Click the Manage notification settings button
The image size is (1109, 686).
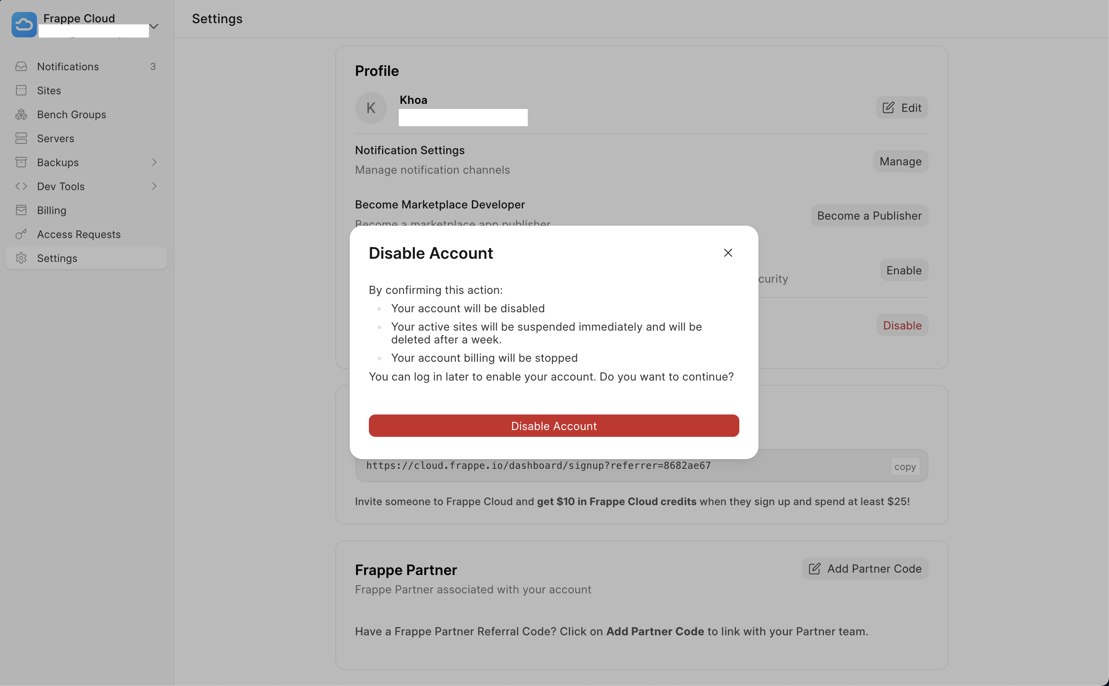[x=900, y=161]
